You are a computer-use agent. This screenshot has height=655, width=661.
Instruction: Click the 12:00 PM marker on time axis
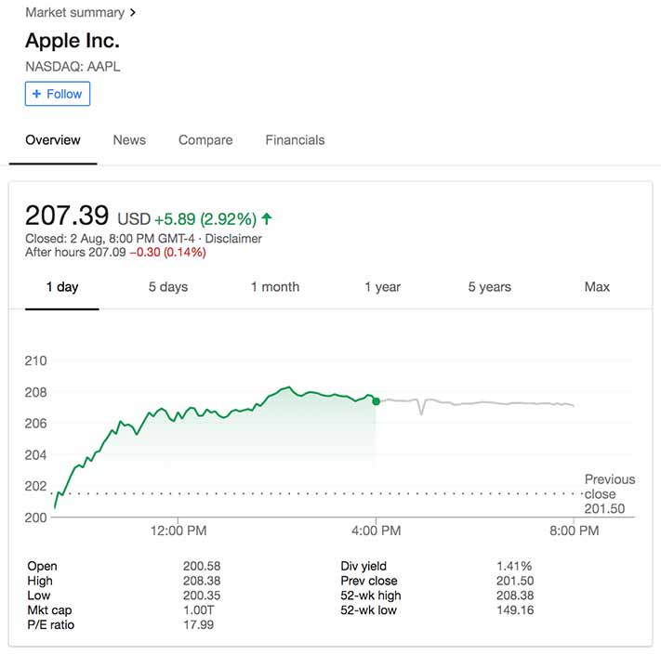point(178,531)
